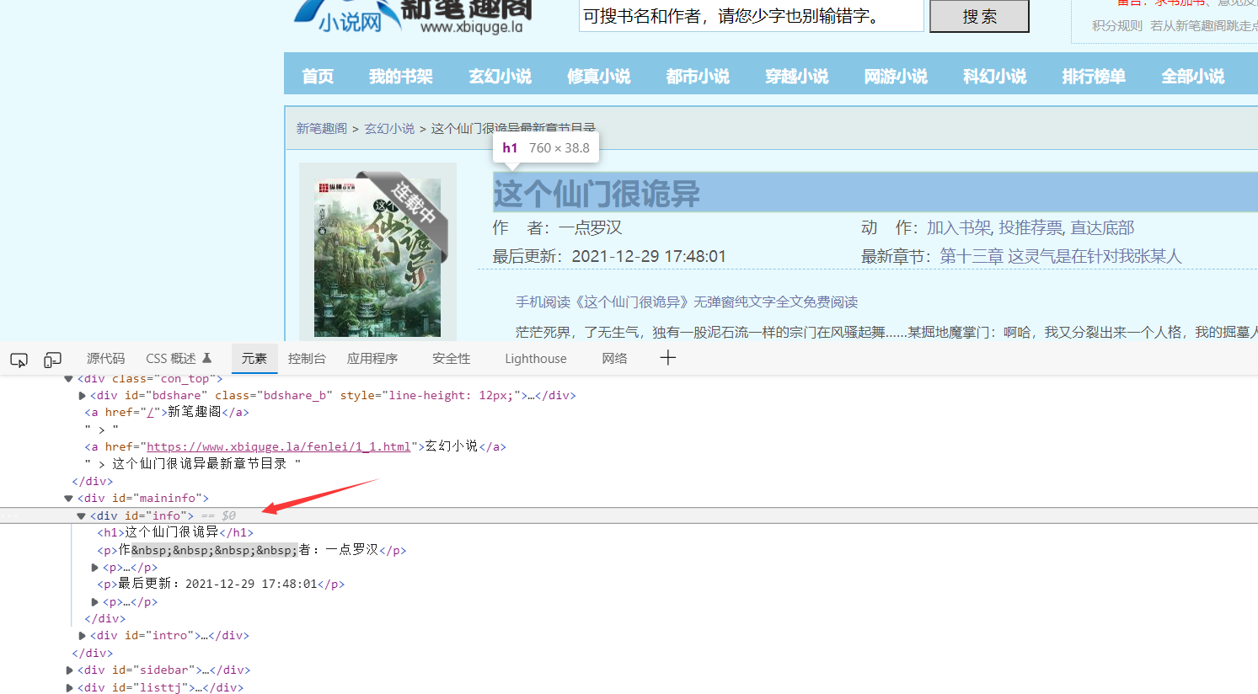The image size is (1258, 694).
Task: Click the 搜索 search button
Action: tap(979, 16)
